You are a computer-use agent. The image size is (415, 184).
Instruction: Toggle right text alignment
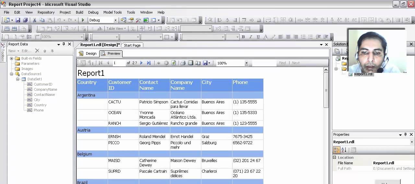pyautogui.click(x=296, y=37)
